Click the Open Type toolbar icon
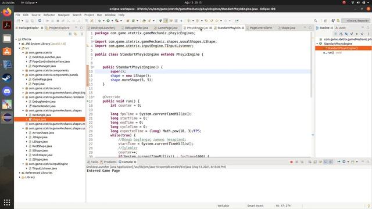This screenshot has width=372, height=209. [144, 21]
